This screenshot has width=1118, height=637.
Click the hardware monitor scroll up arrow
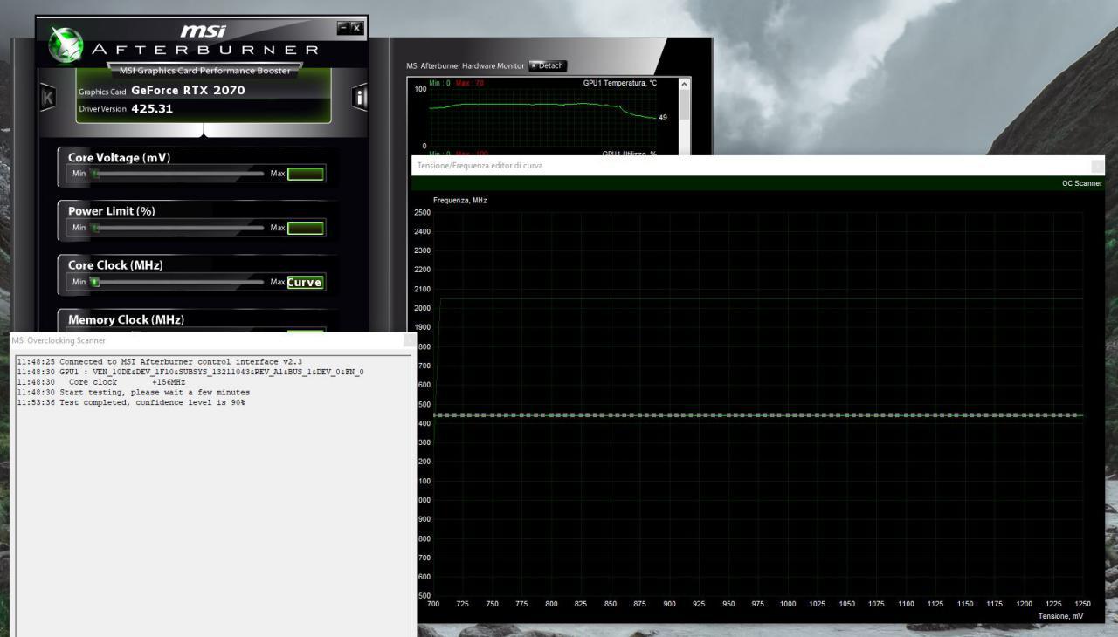pyautogui.click(x=684, y=84)
